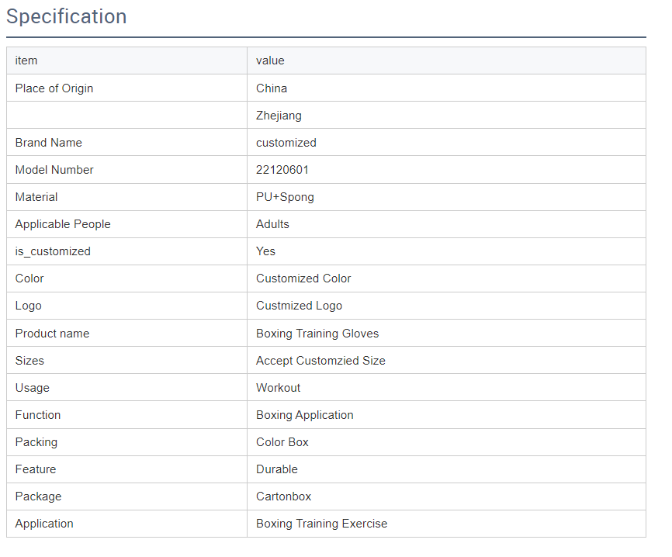Click the is_customized row label
The width and height of the screenshot is (672, 557).
(53, 251)
